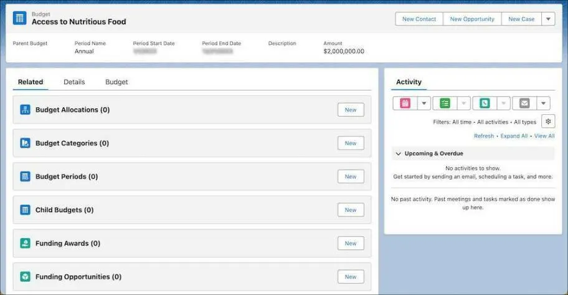Open dropdown next to the calendar event icon
The image size is (568, 295).
(424, 104)
